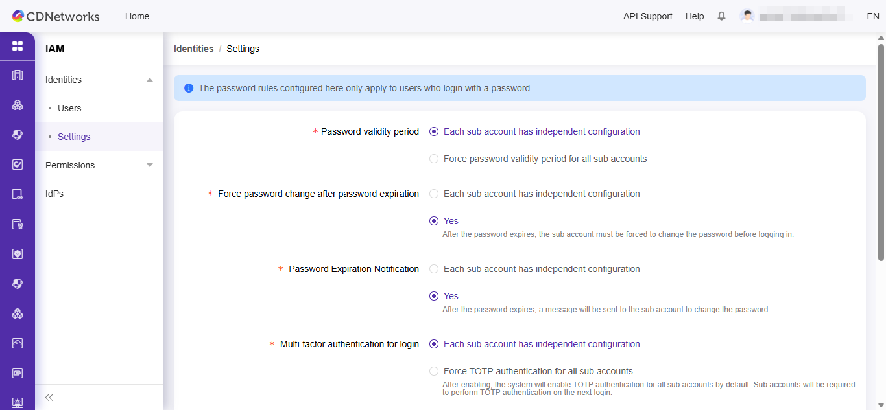The image size is (886, 410).
Task: Click the notification bell icon
Action: [x=721, y=16]
